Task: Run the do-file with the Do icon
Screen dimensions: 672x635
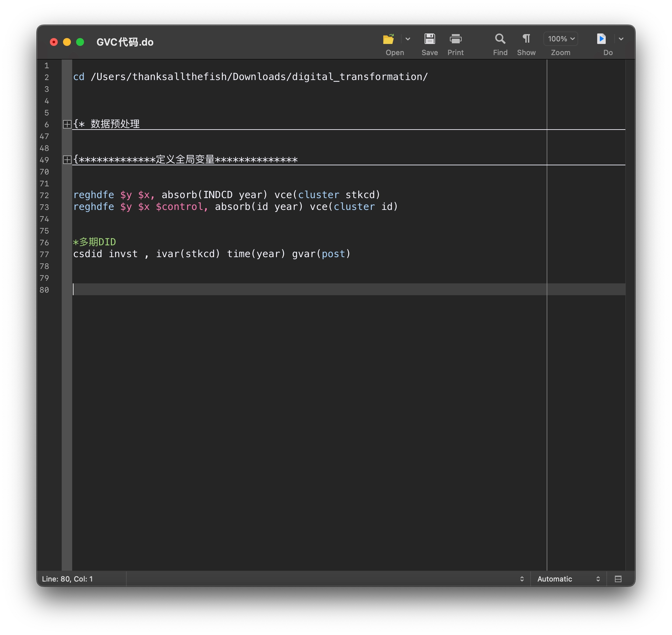Action: [601, 39]
